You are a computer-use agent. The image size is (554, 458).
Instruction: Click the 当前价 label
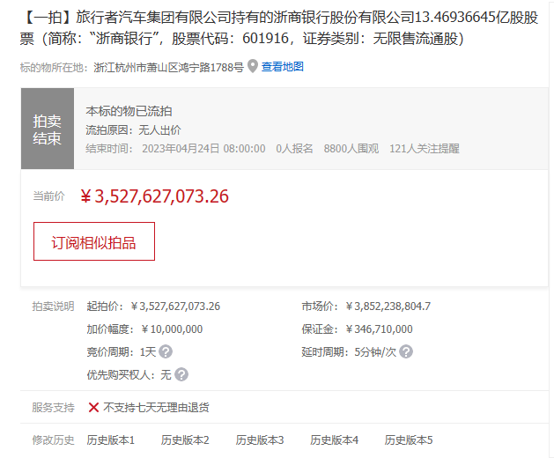[x=48, y=196]
